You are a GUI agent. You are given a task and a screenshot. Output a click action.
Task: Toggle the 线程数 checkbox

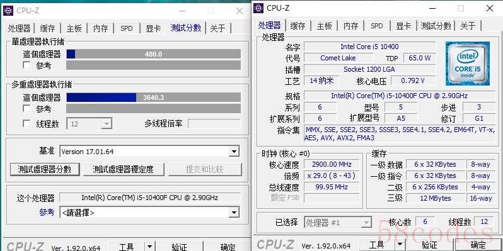[26, 123]
